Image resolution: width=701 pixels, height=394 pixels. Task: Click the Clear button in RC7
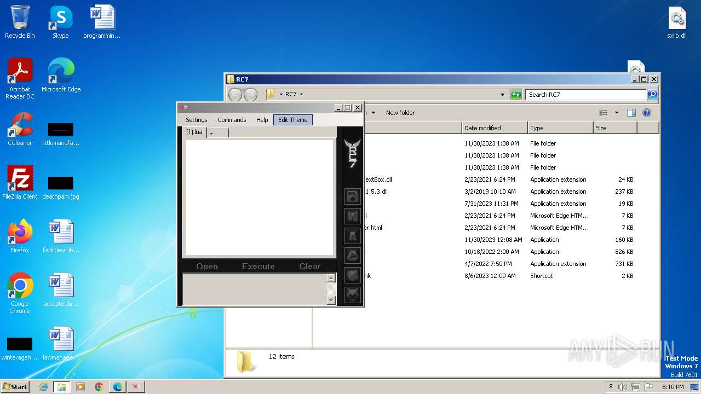[310, 266]
